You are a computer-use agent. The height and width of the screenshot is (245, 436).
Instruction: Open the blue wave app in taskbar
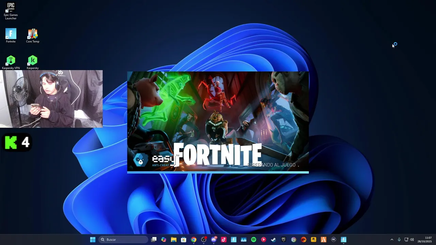(x=244, y=240)
